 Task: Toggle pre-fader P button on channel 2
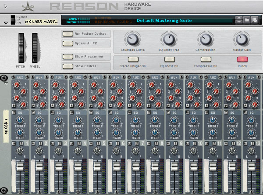pos(33,105)
